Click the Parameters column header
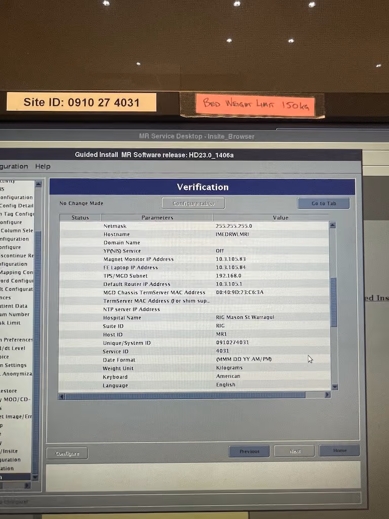 [157, 217]
